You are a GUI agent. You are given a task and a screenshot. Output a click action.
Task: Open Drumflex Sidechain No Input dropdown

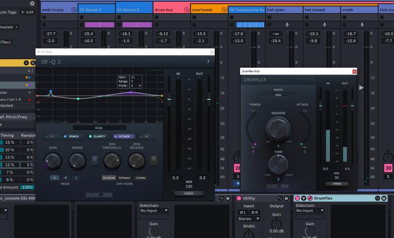coord(310,210)
